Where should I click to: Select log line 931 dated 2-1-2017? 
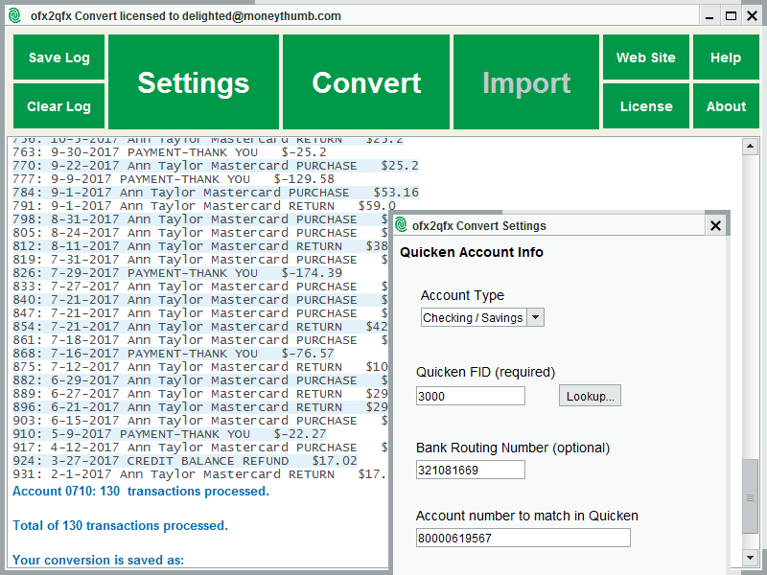[x=199, y=474]
